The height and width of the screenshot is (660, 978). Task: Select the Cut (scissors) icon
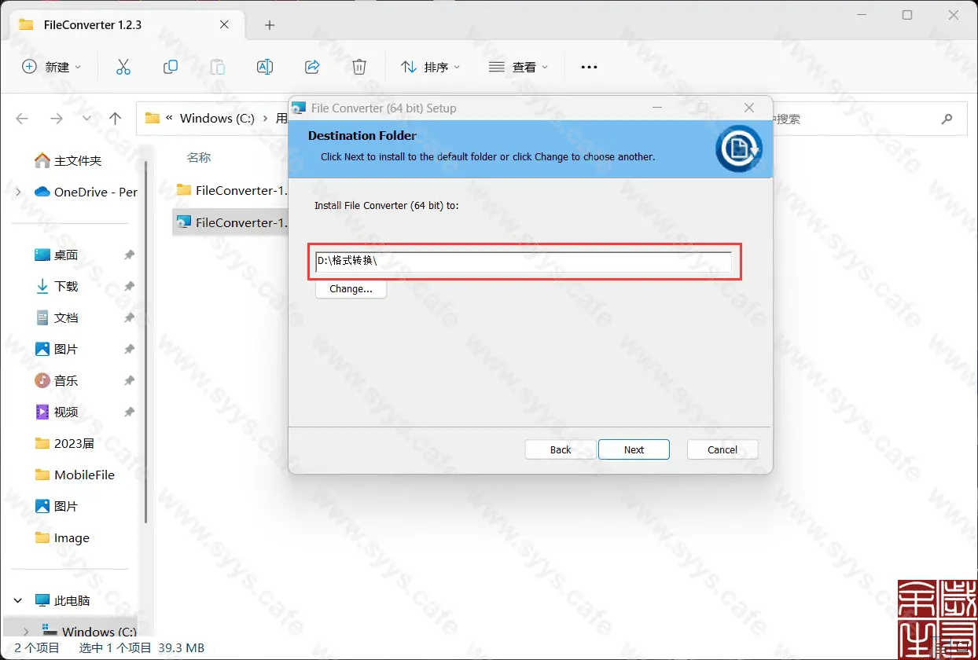click(x=123, y=67)
